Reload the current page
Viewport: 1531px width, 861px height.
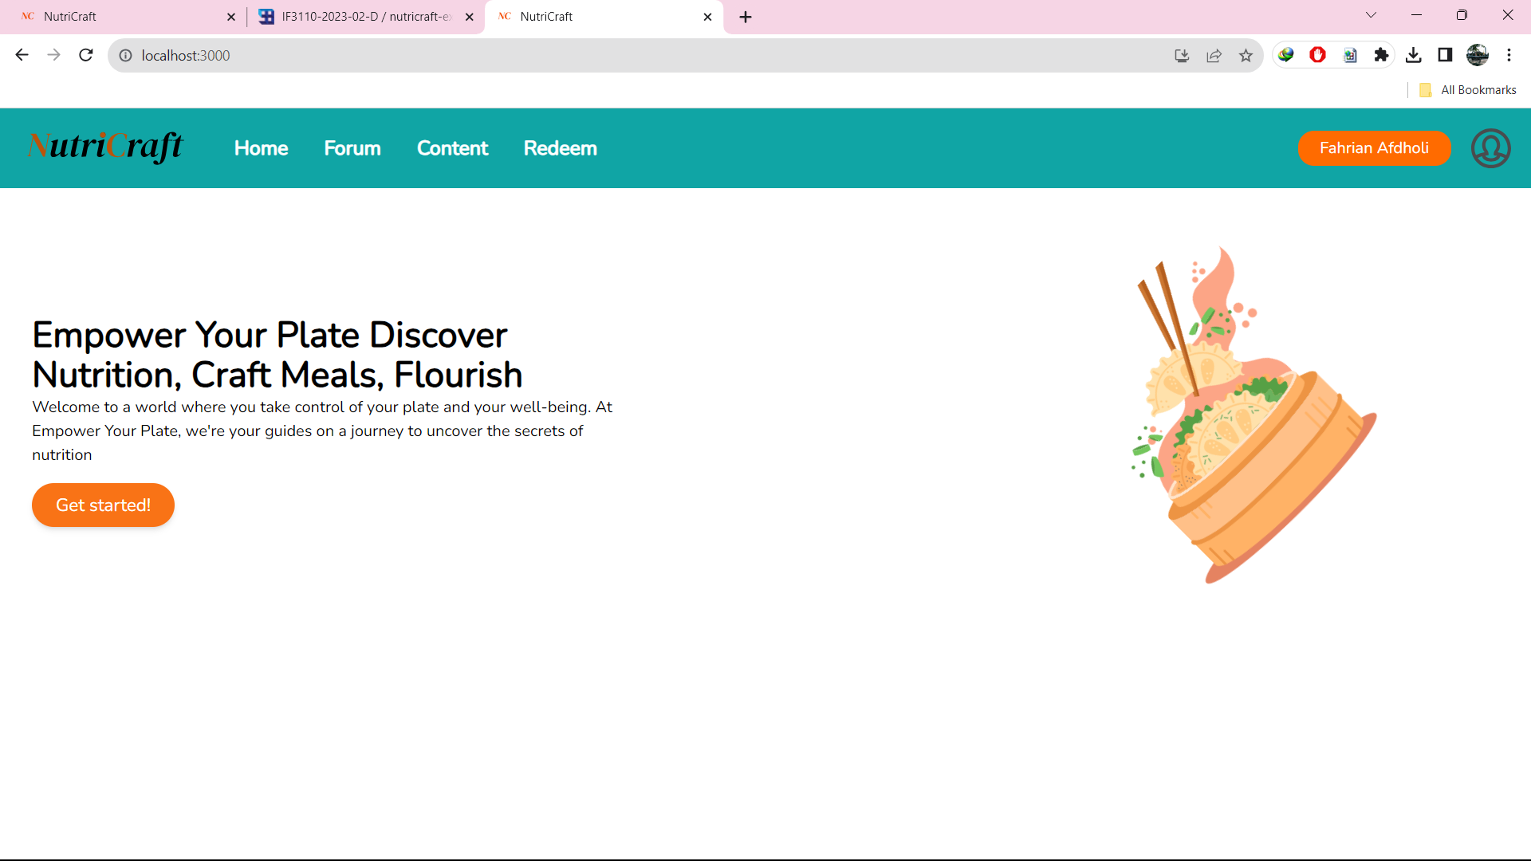(86, 55)
